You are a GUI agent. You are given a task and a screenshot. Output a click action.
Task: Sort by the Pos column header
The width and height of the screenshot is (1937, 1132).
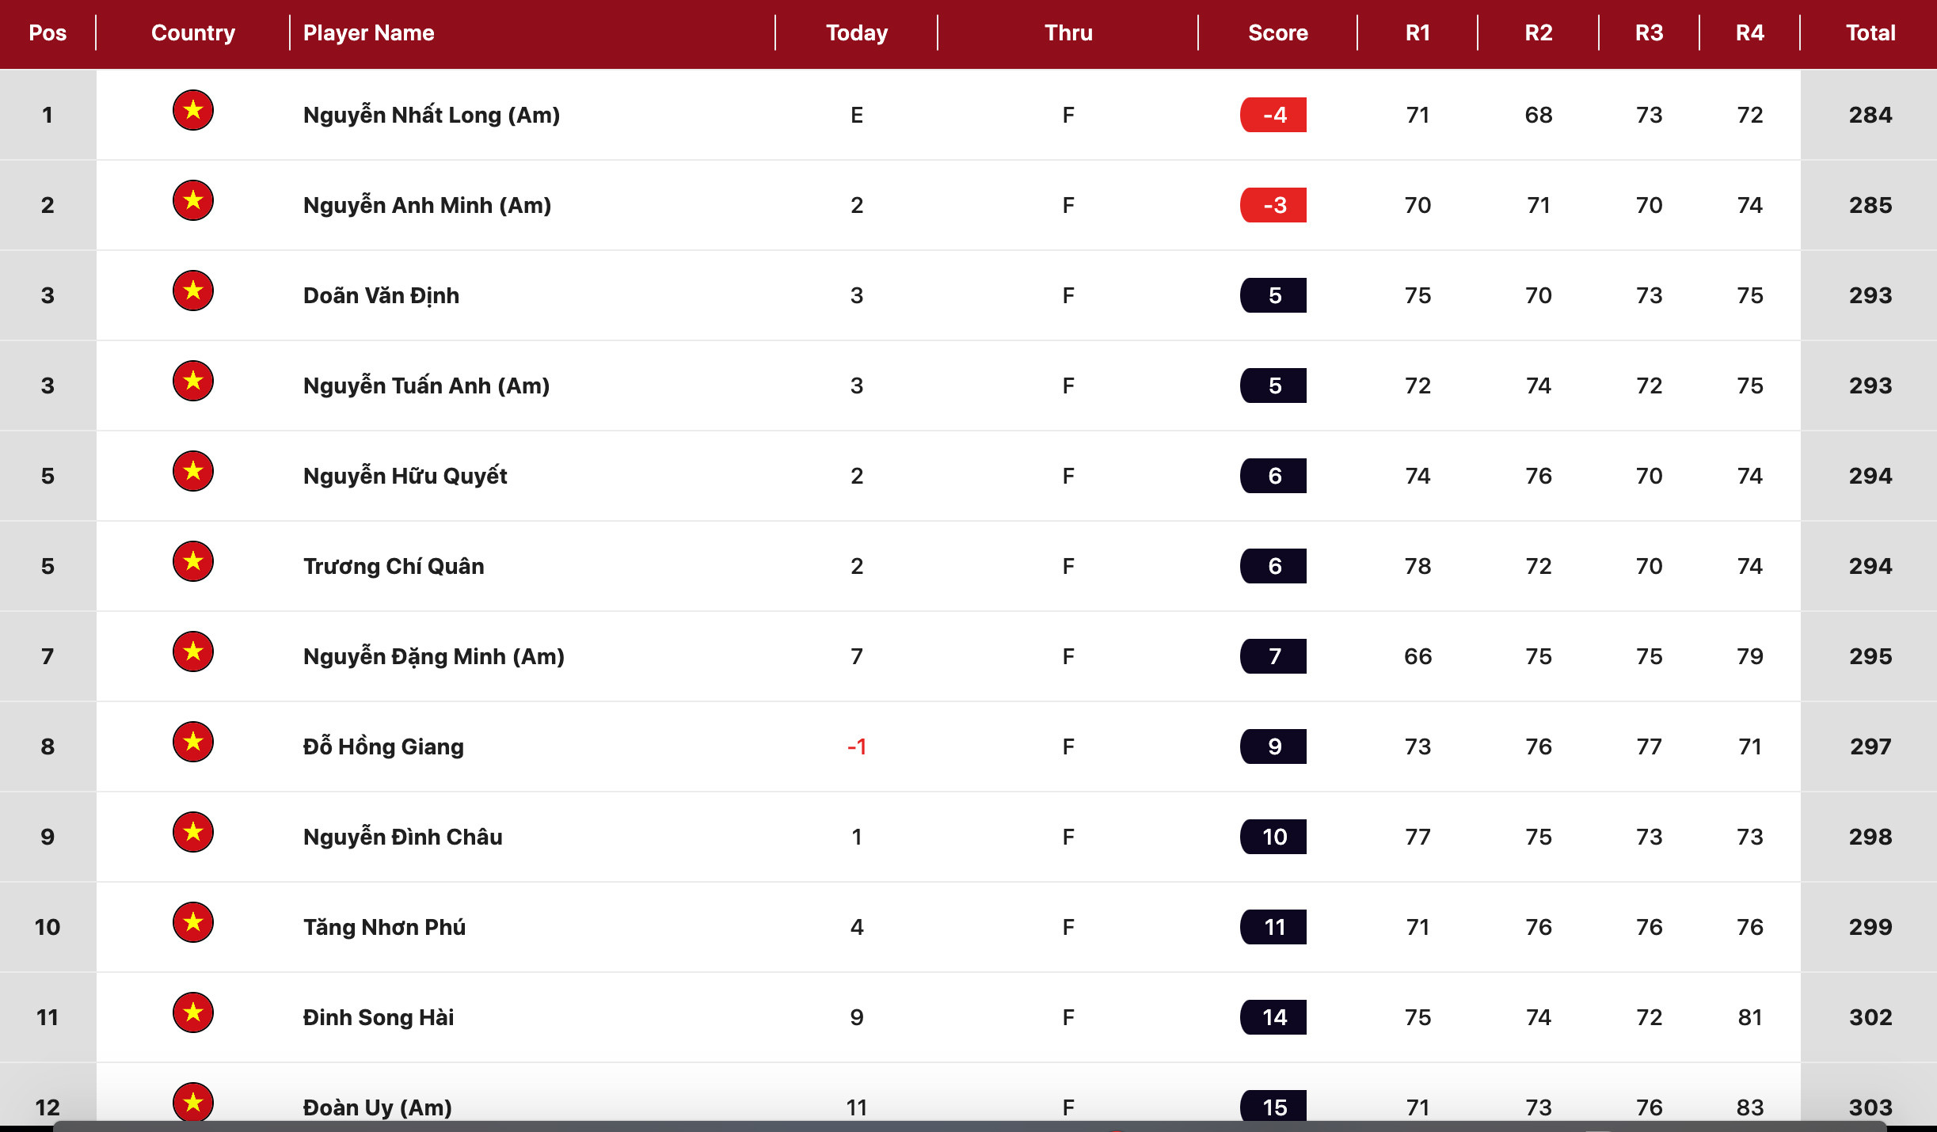coord(48,33)
